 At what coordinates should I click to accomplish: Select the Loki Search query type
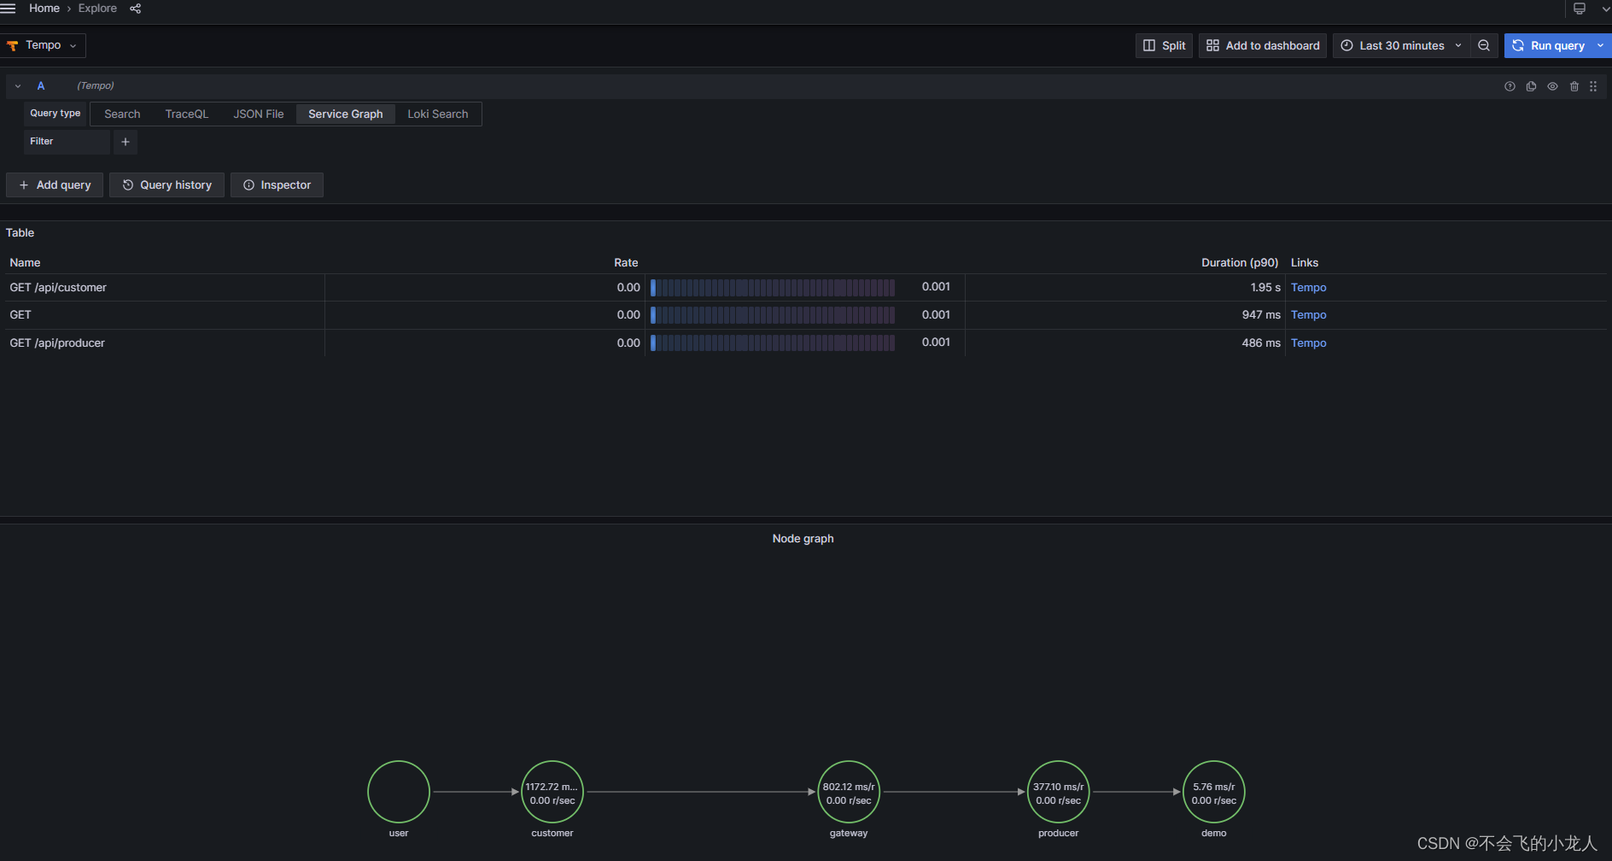[437, 114]
